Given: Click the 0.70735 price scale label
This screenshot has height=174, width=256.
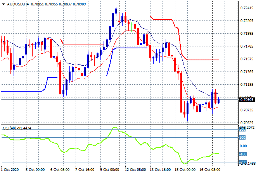Looking at the screenshot, I should (247, 110).
